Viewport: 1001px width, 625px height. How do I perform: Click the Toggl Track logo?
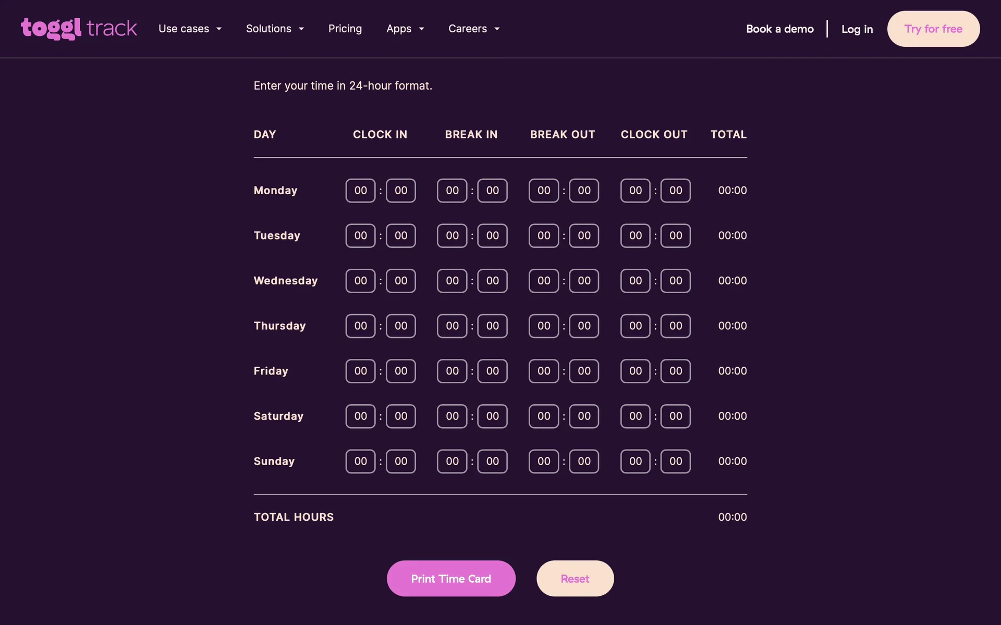(x=79, y=29)
